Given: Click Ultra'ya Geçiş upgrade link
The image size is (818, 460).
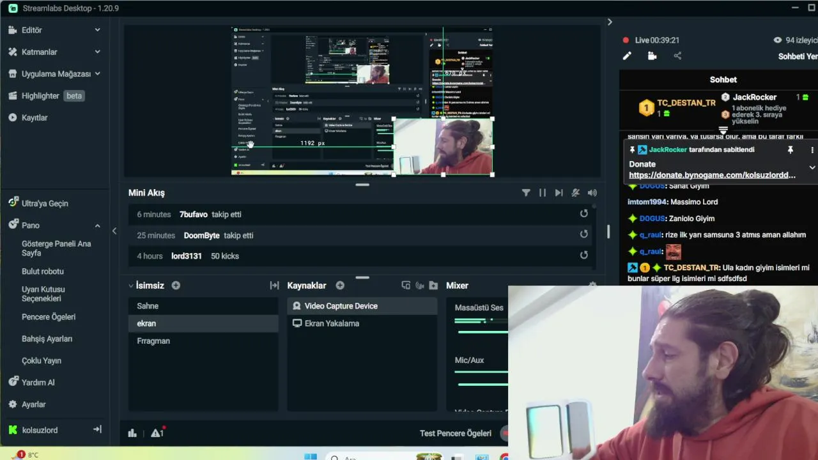Looking at the screenshot, I should pos(45,203).
